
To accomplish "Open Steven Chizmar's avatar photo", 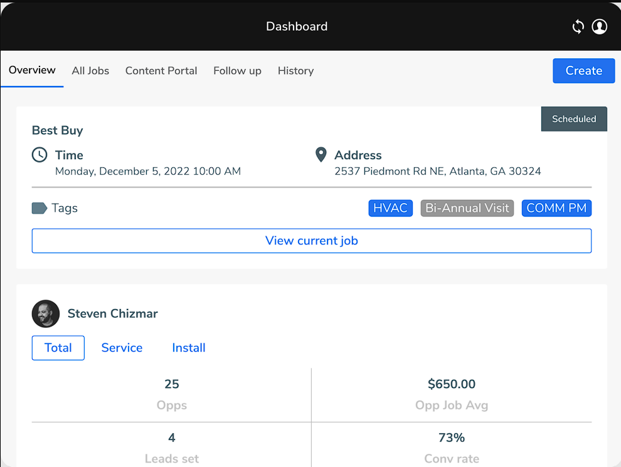I will pyautogui.click(x=46, y=313).
